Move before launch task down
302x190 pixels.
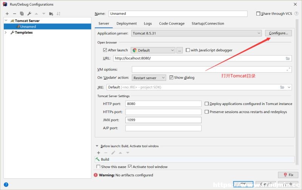128,153
